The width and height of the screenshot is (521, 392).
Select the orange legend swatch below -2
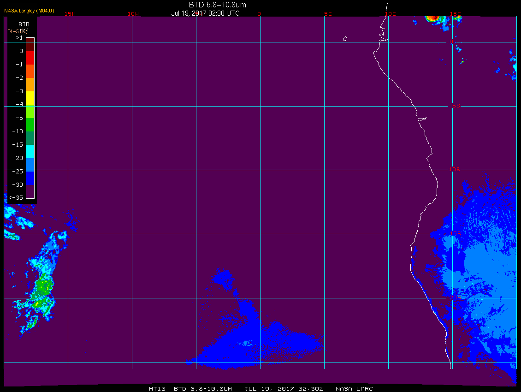tap(30, 84)
